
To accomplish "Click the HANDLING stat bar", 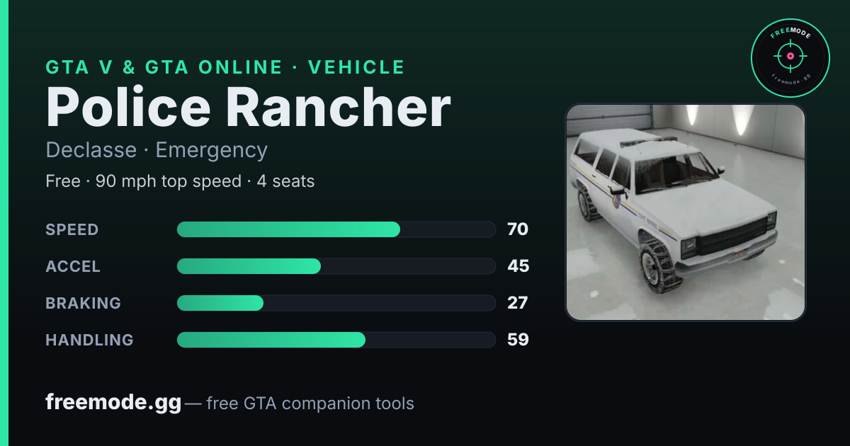I will click(336, 340).
